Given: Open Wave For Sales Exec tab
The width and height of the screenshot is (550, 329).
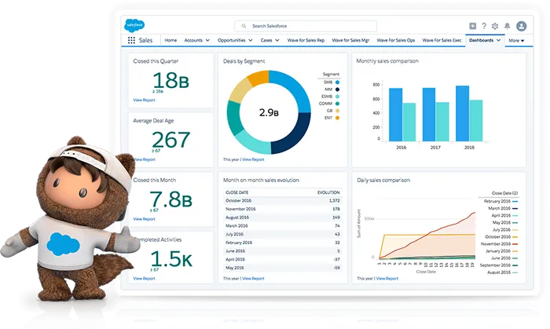Looking at the screenshot, I should 442,40.
